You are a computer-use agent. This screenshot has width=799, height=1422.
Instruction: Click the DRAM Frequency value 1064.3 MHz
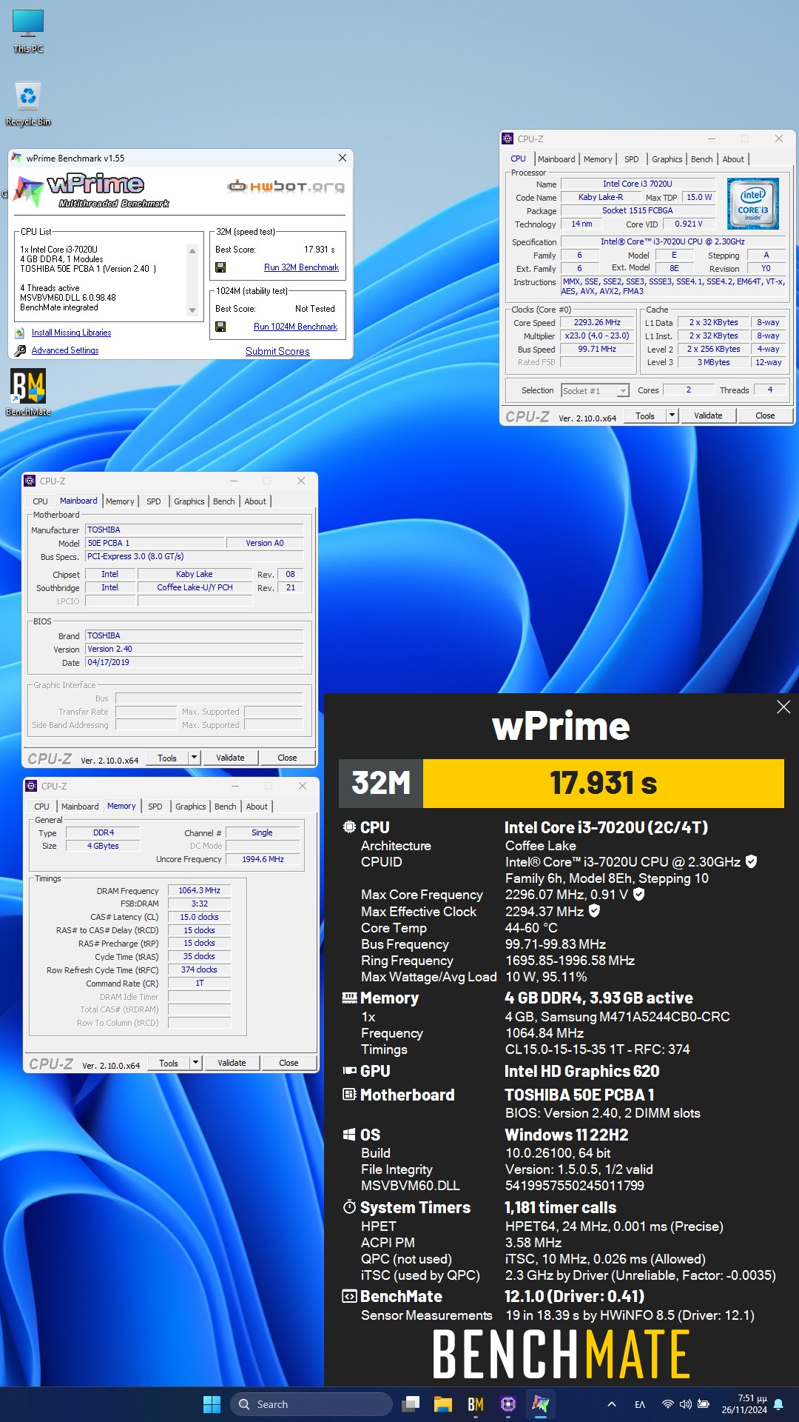199,890
